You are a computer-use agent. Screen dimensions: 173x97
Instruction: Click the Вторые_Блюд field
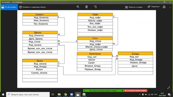click(x=95, y=66)
